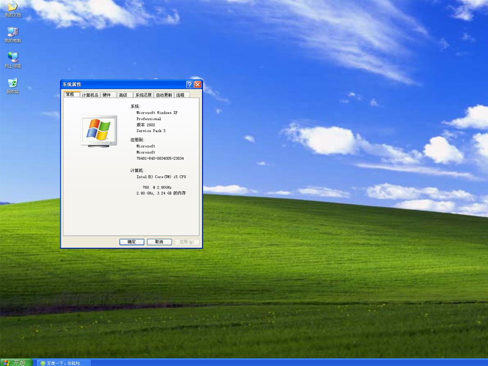Switch to the 远程 tab

pos(180,95)
